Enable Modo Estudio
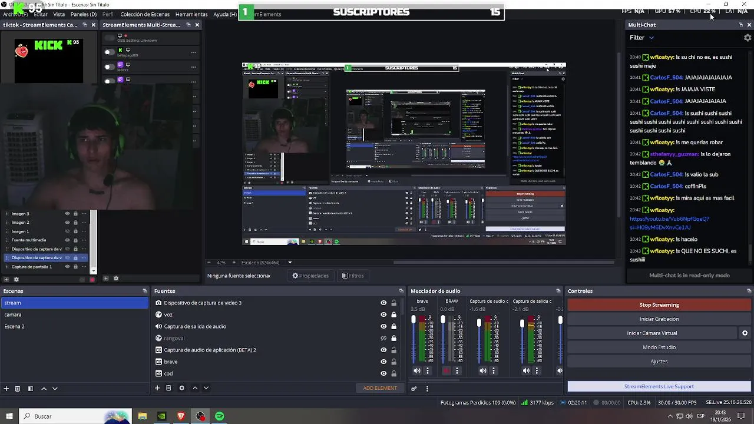The image size is (754, 424). click(659, 347)
